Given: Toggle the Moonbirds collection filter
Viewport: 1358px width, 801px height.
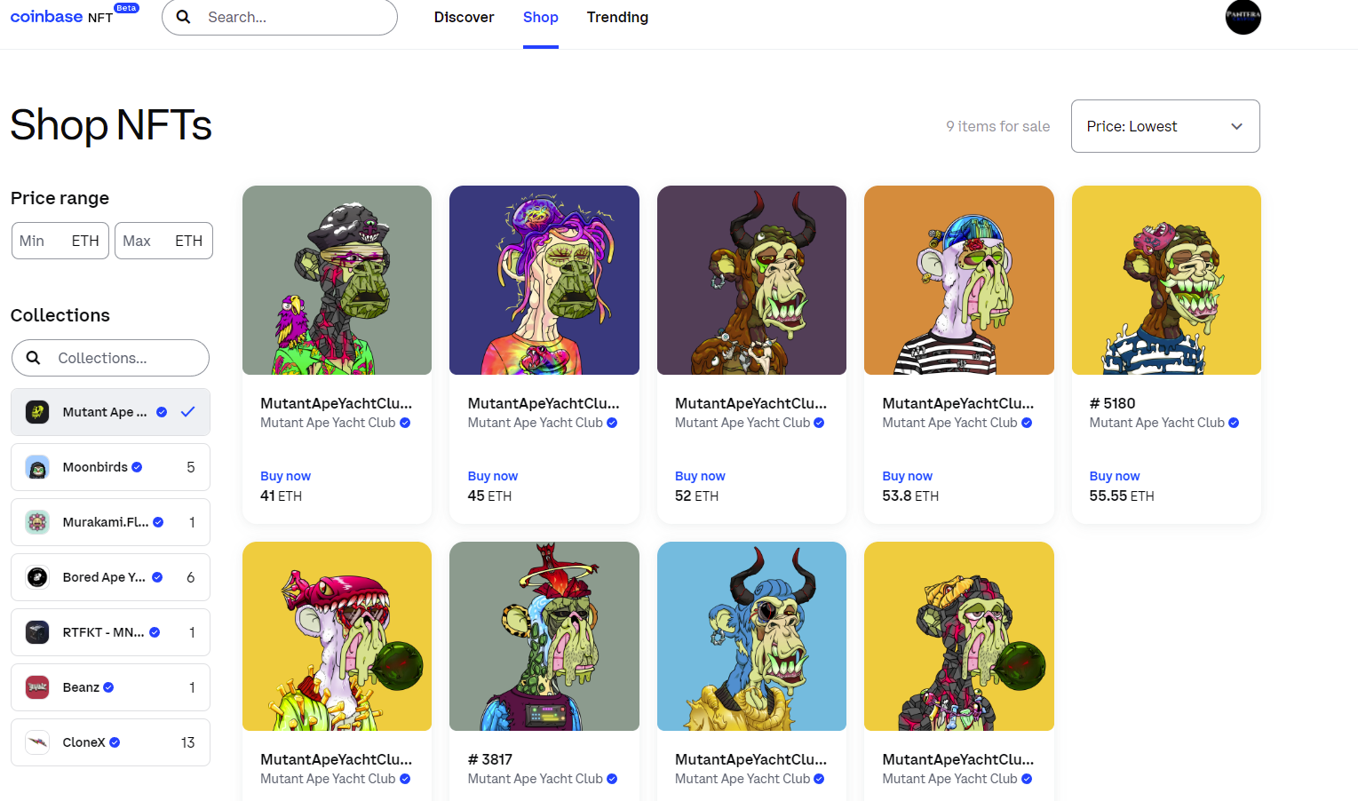Looking at the screenshot, I should click(x=110, y=467).
